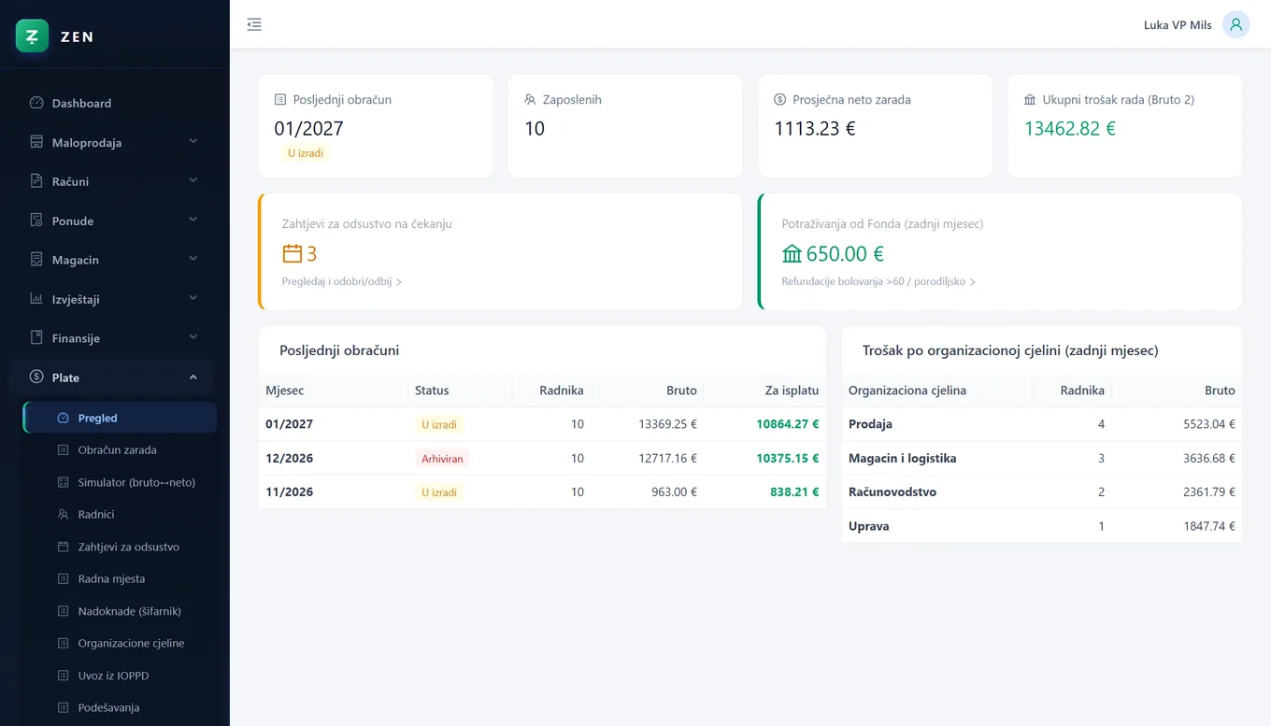Viewport: 1271px width, 726px height.
Task: Open Podešavanja in the Plate submenu
Action: [120, 708]
